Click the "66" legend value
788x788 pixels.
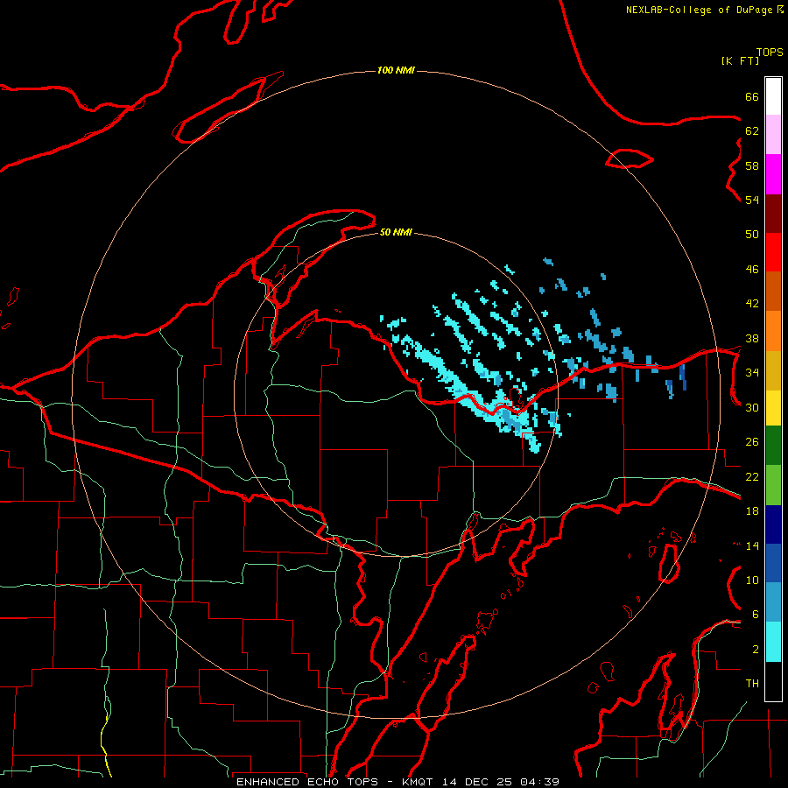752,96
